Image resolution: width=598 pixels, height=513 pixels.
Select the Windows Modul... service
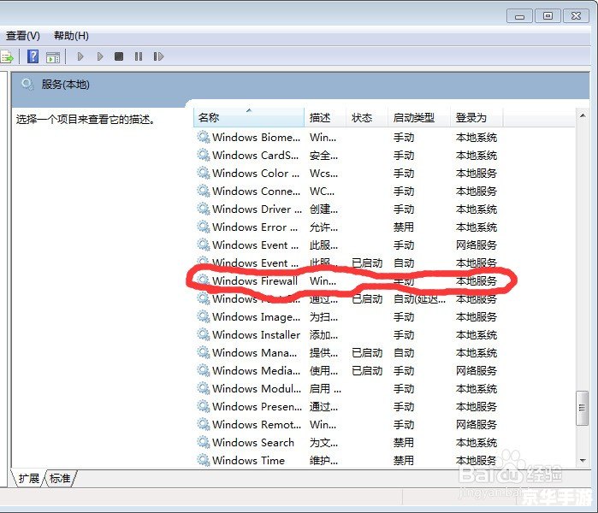point(347,388)
